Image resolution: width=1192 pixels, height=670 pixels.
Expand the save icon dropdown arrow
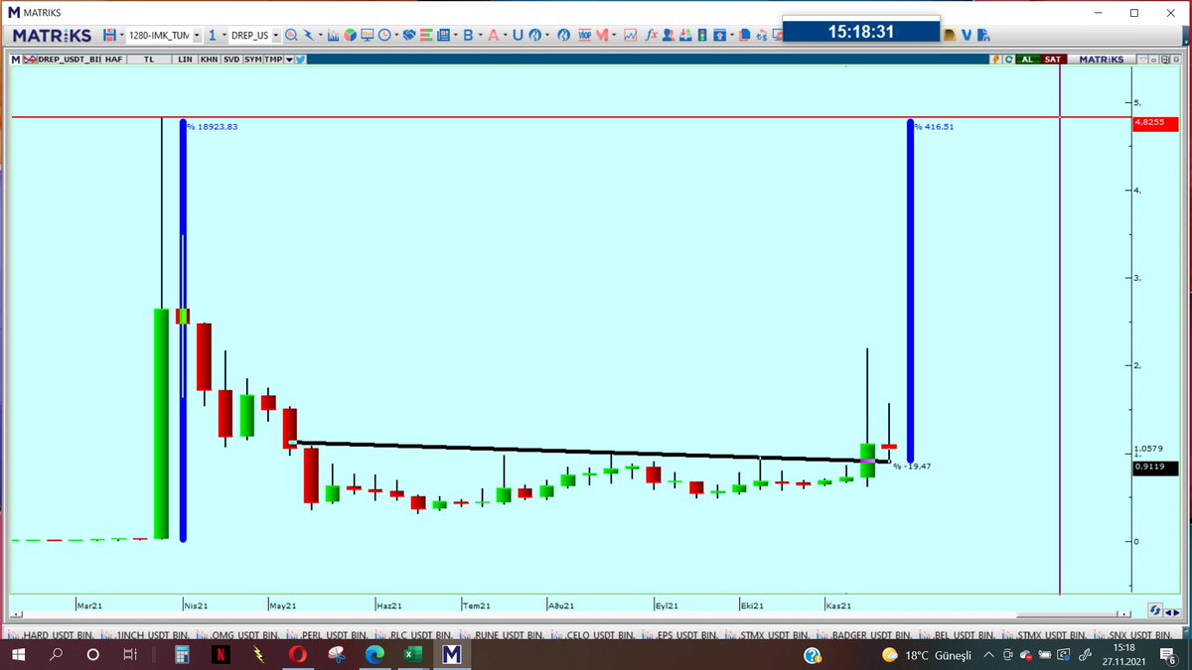pyautogui.click(x=122, y=35)
